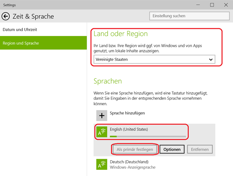
Task: Click the Einstellung suchen search field
Action: 190,16
